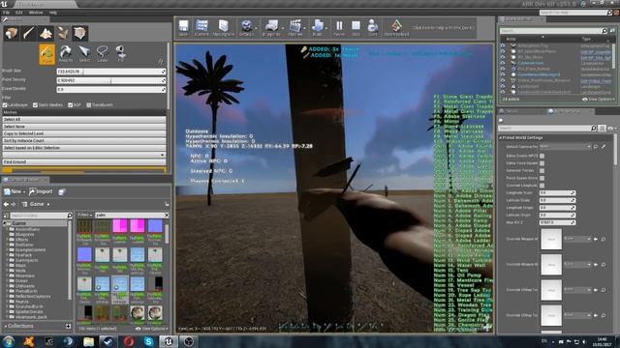Toggle Editor Force Disable checkbox
Image resolution: width=620 pixels, height=348 pixels.
542,163
